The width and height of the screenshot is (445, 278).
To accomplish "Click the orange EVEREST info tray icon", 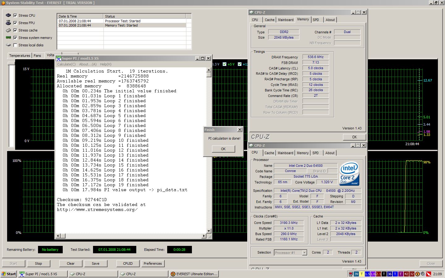I will [x=417, y=274].
